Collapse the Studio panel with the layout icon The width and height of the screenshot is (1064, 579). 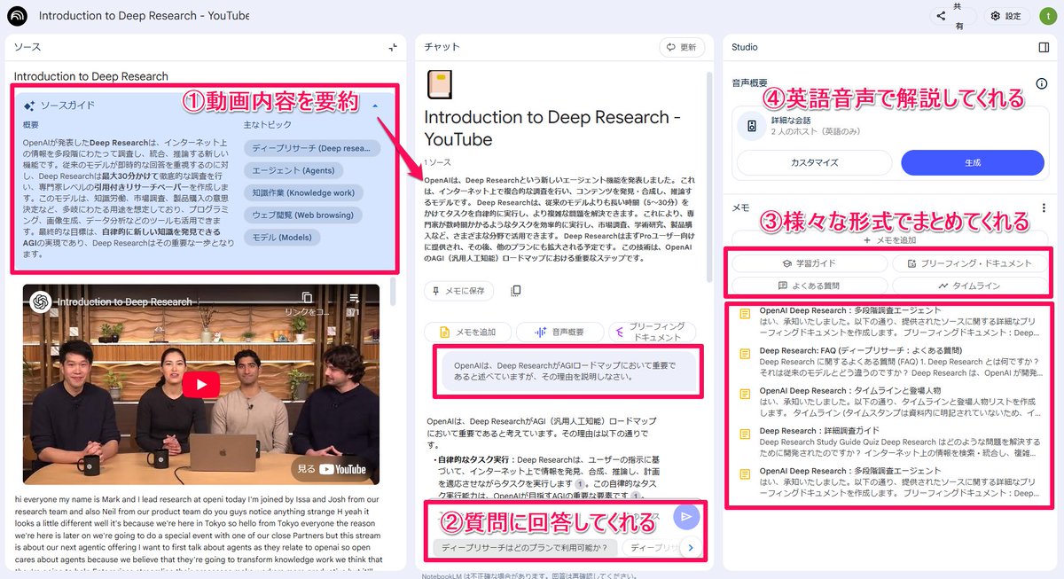[1042, 47]
